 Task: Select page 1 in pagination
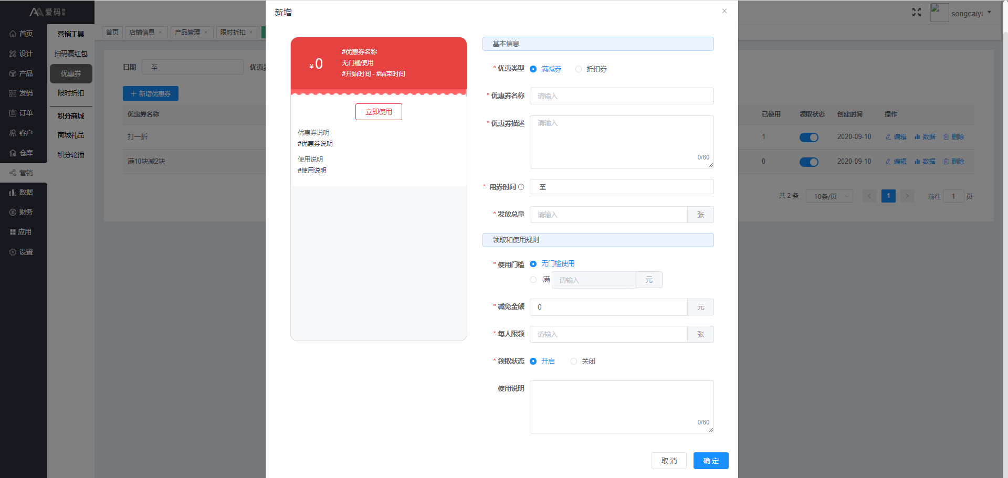coord(888,196)
